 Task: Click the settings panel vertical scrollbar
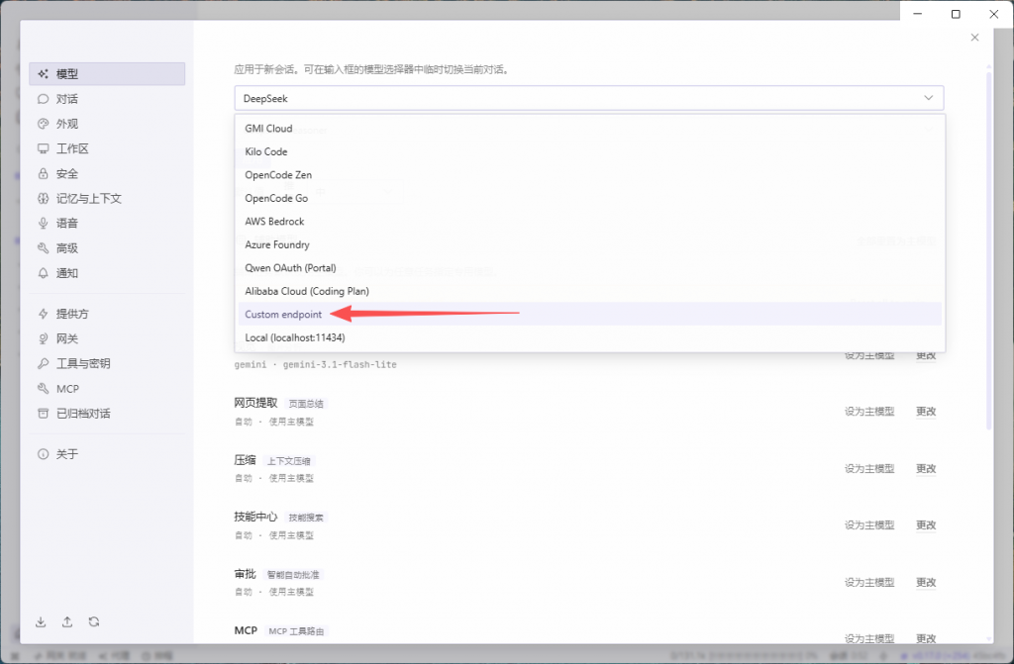989,249
